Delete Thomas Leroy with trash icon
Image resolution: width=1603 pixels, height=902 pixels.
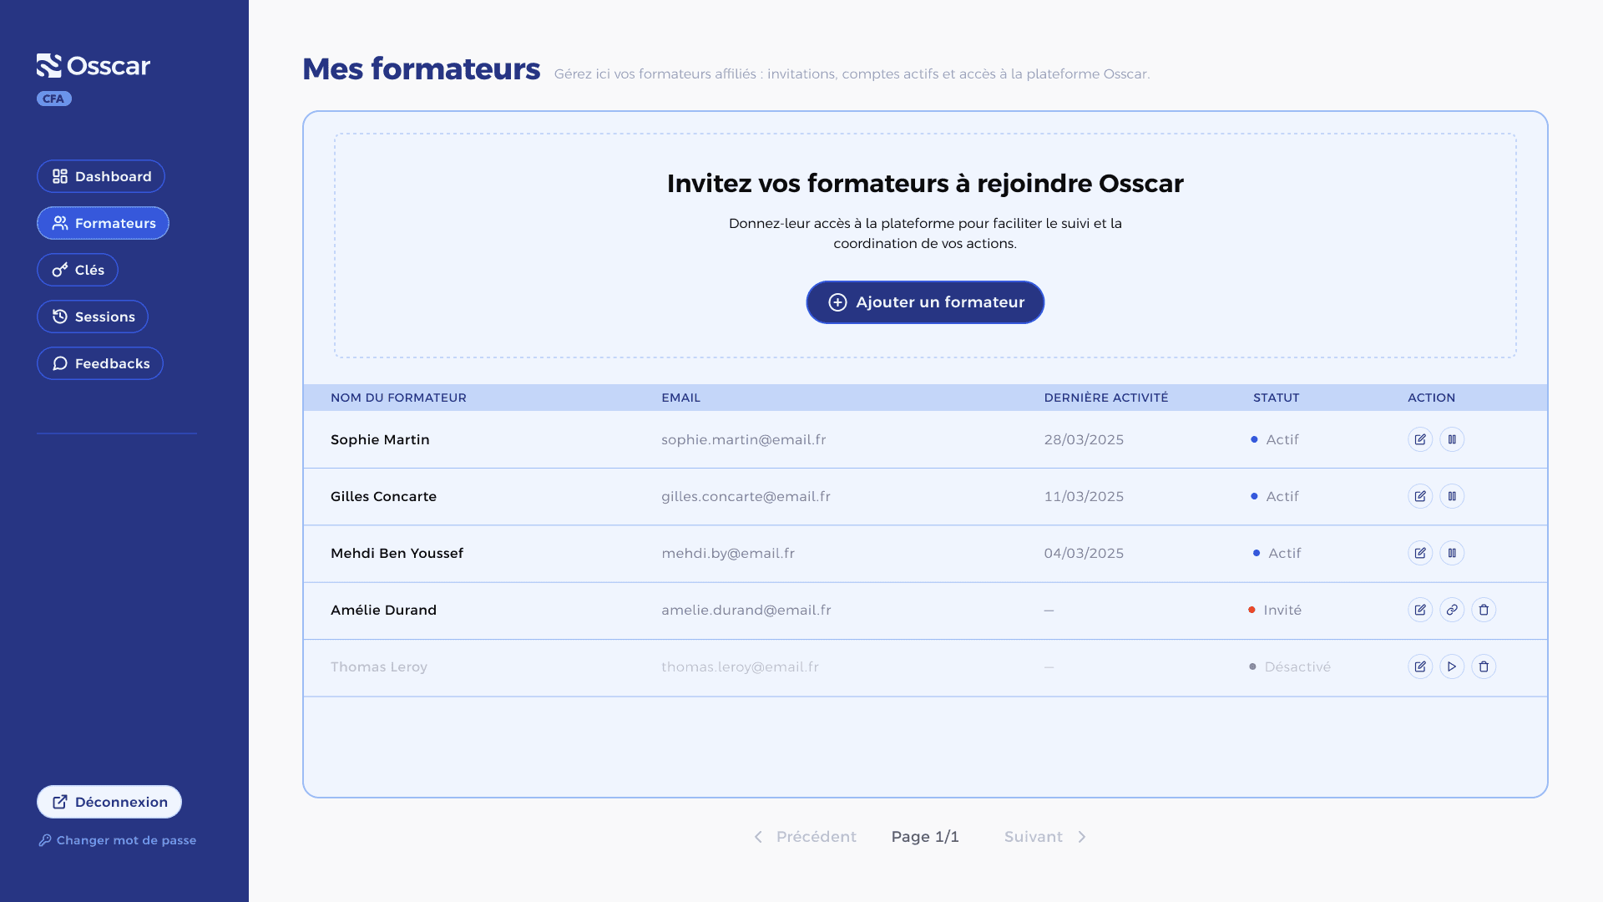(1484, 666)
